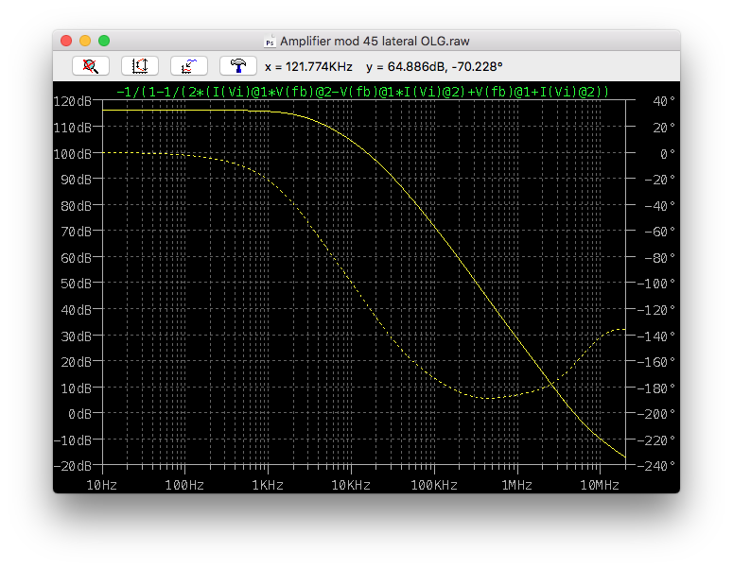Click the 20° right phase axis label
This screenshot has width=733, height=569.
pyautogui.click(x=664, y=127)
